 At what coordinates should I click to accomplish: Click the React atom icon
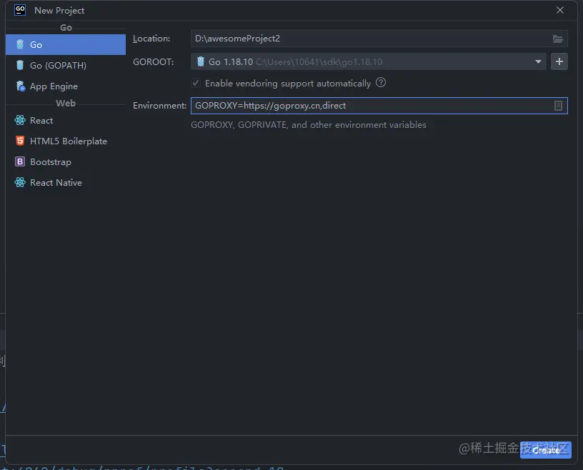point(20,120)
